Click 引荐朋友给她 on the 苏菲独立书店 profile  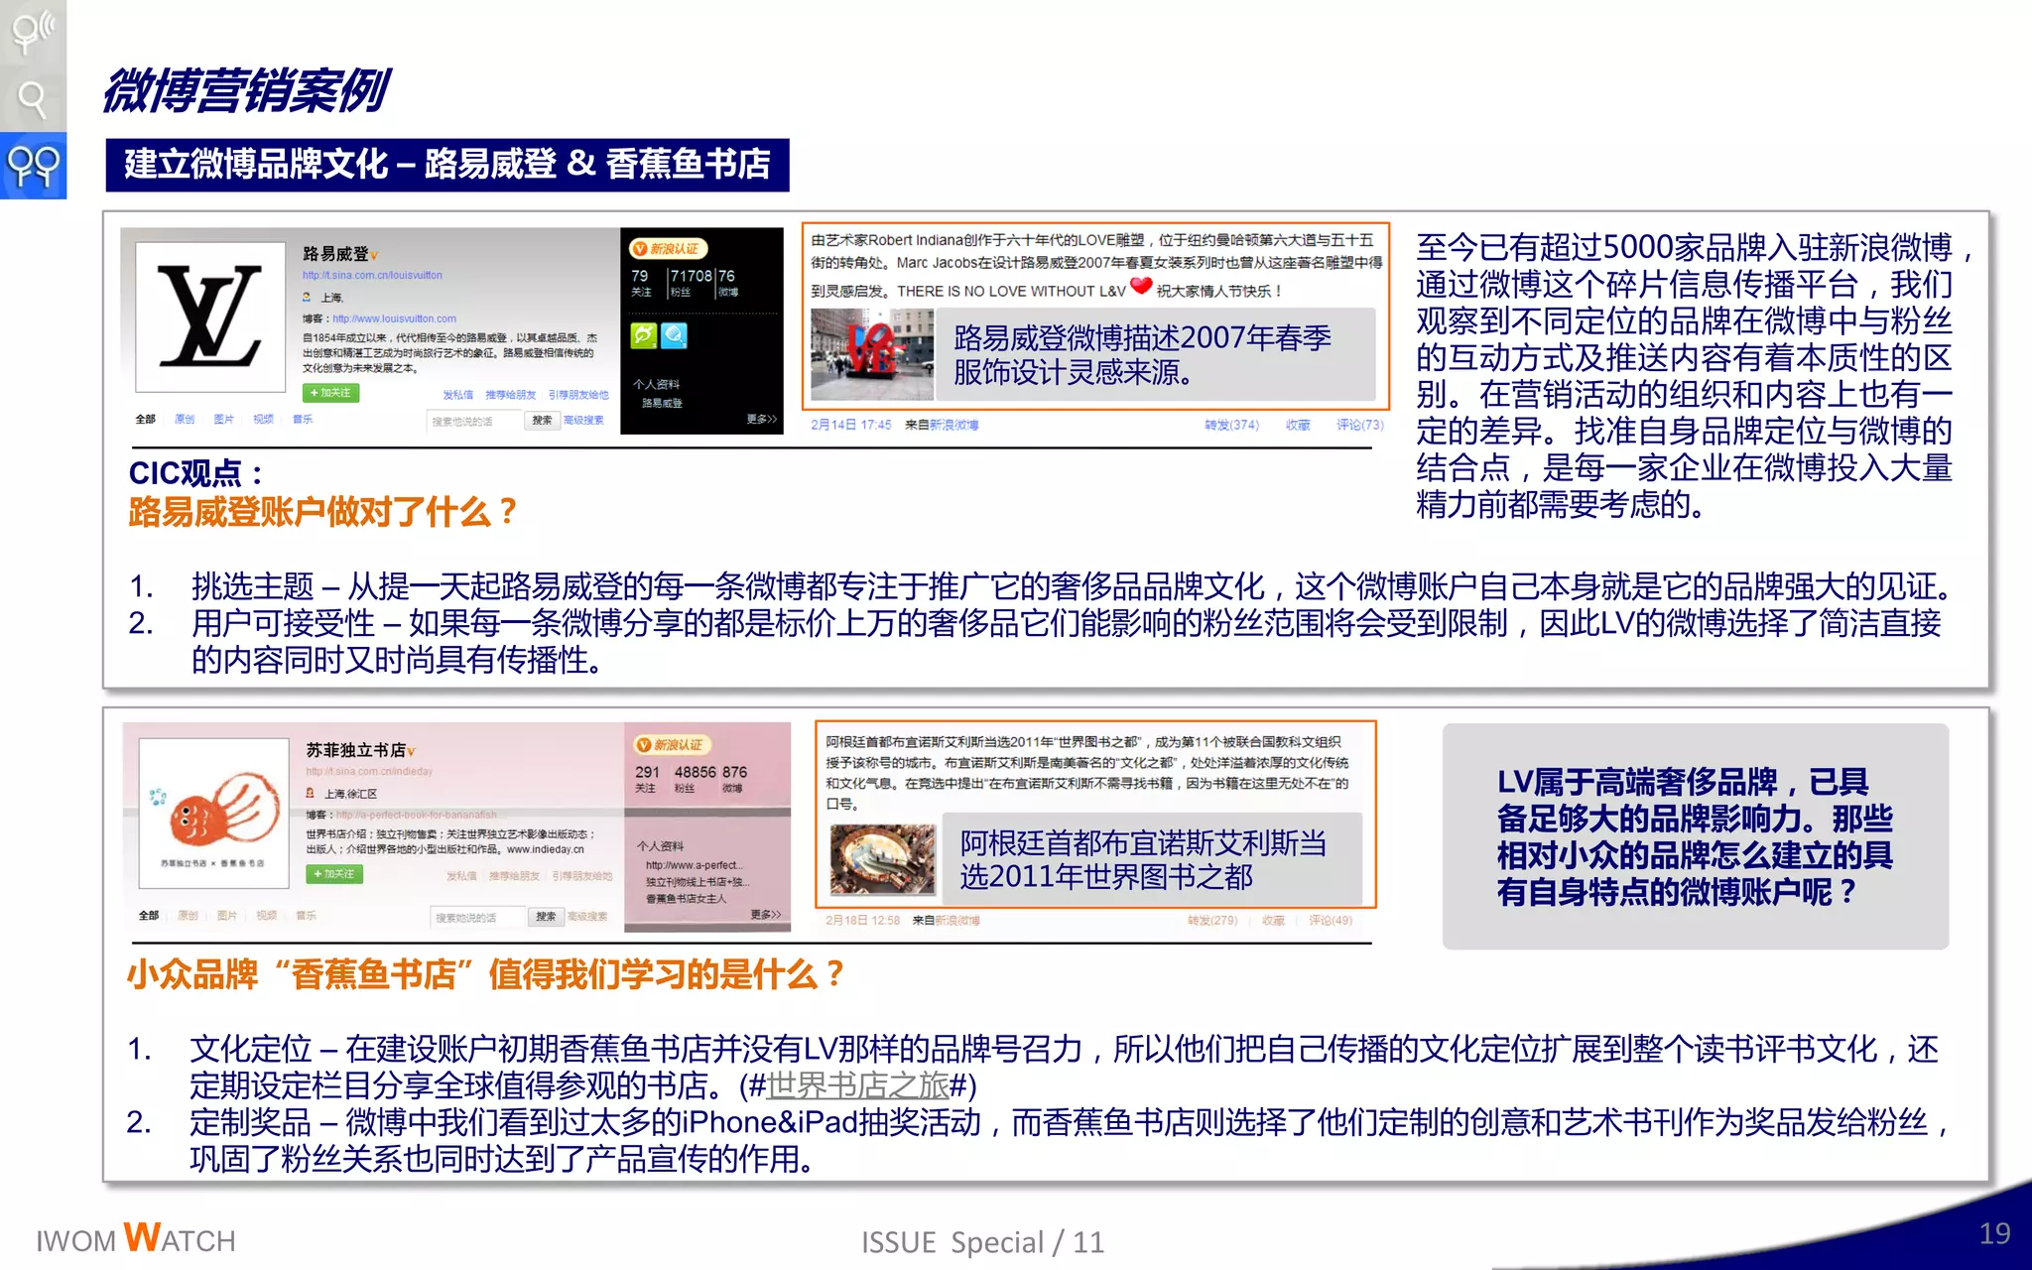pos(582,876)
